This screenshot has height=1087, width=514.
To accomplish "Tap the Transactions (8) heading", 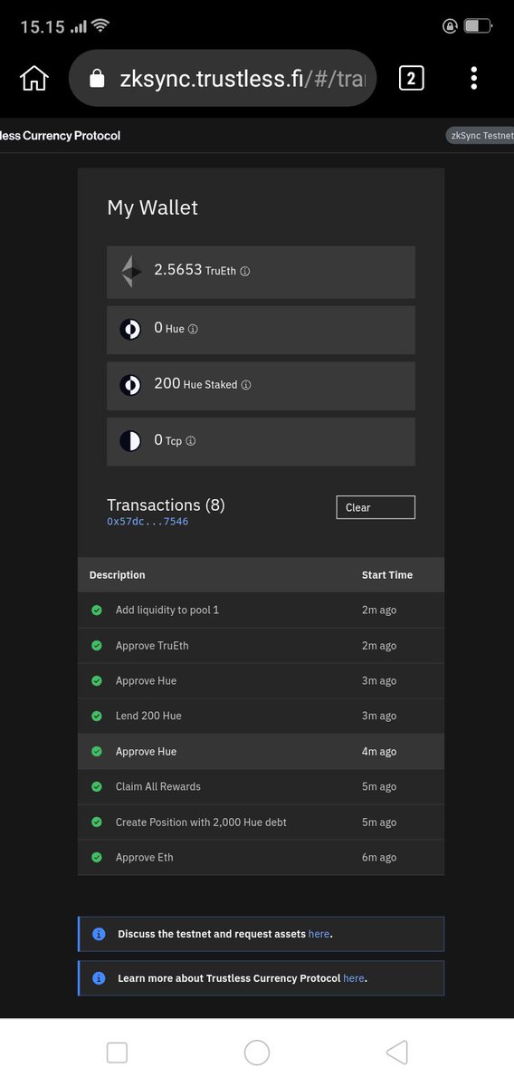I will click(166, 505).
